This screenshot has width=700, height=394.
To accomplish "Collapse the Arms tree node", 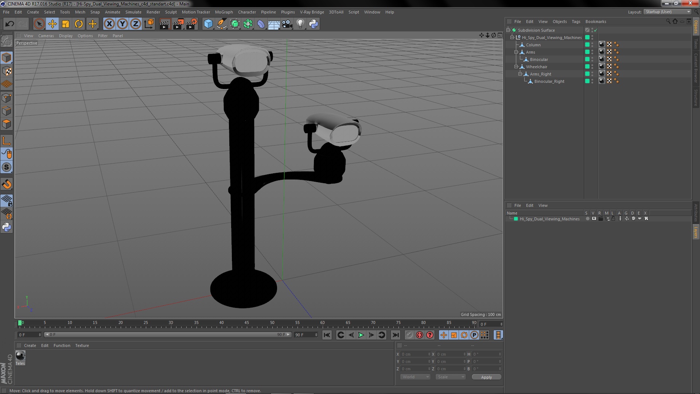I will (x=516, y=52).
